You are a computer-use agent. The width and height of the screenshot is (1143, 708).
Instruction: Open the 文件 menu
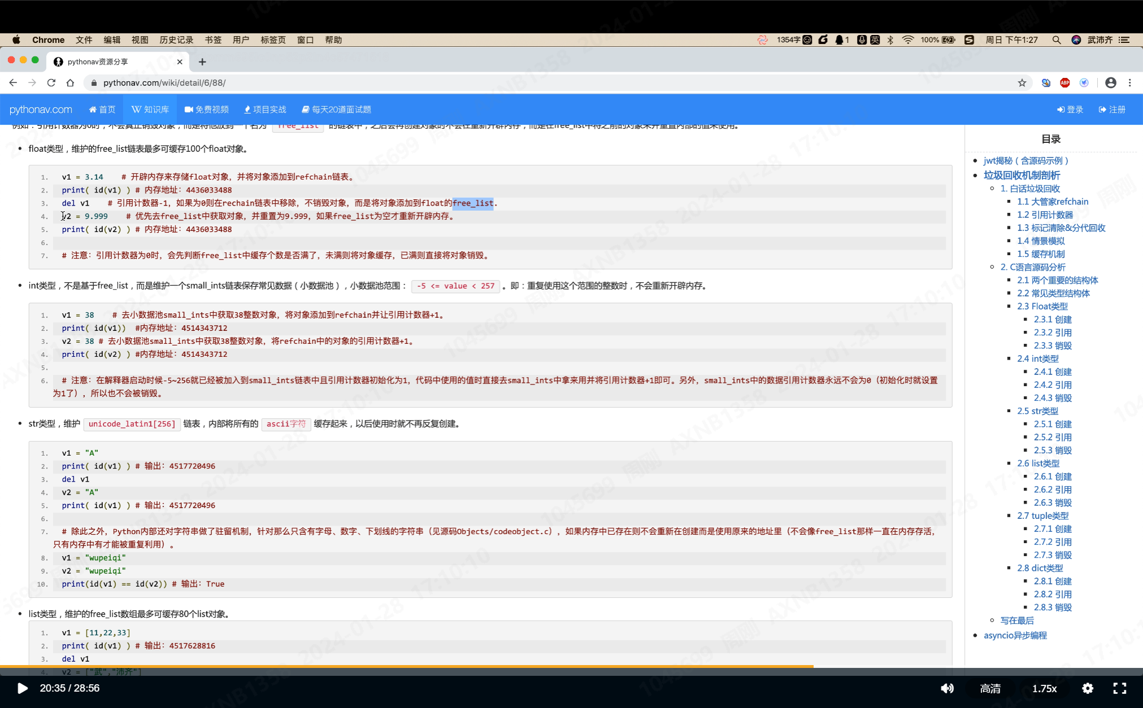pos(84,40)
